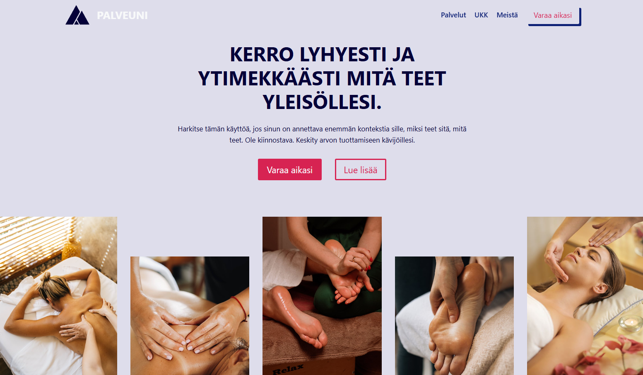This screenshot has width=643, height=375.
Task: Click the lit candle in the facial photo
Action: click(x=631, y=322)
